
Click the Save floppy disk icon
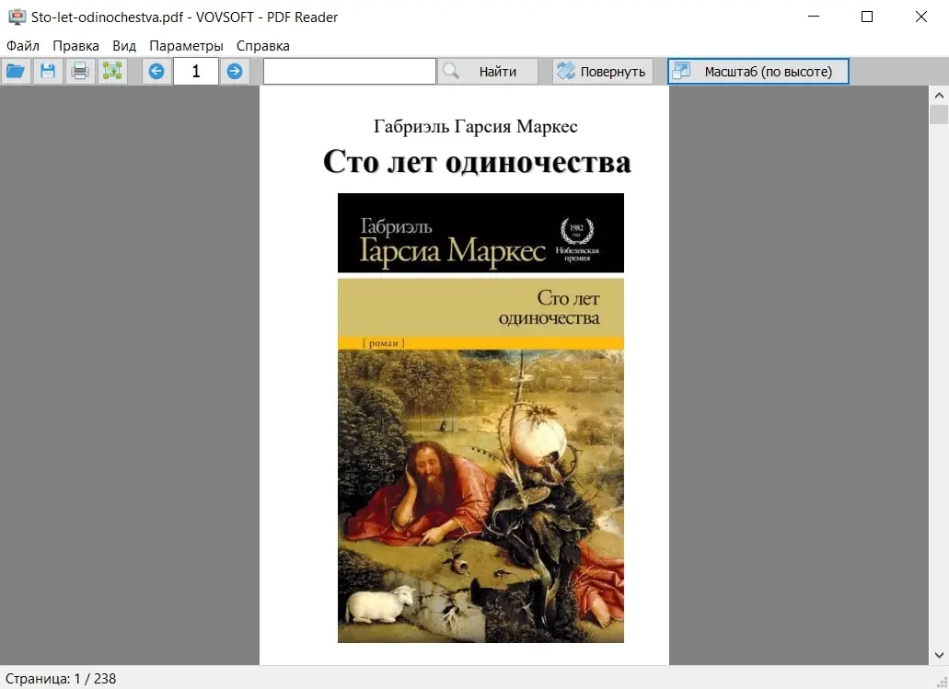click(x=48, y=72)
